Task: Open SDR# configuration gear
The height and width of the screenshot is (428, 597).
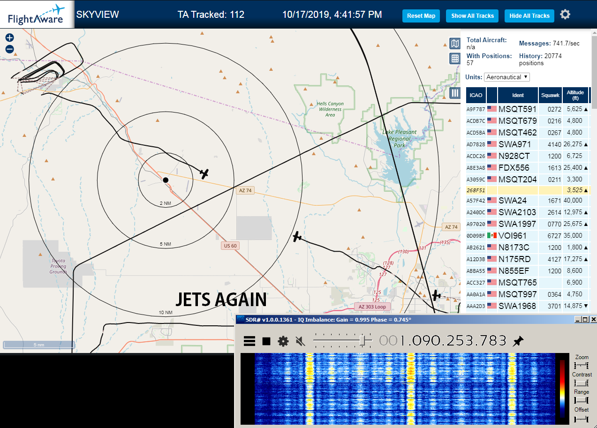Action: pyautogui.click(x=283, y=341)
